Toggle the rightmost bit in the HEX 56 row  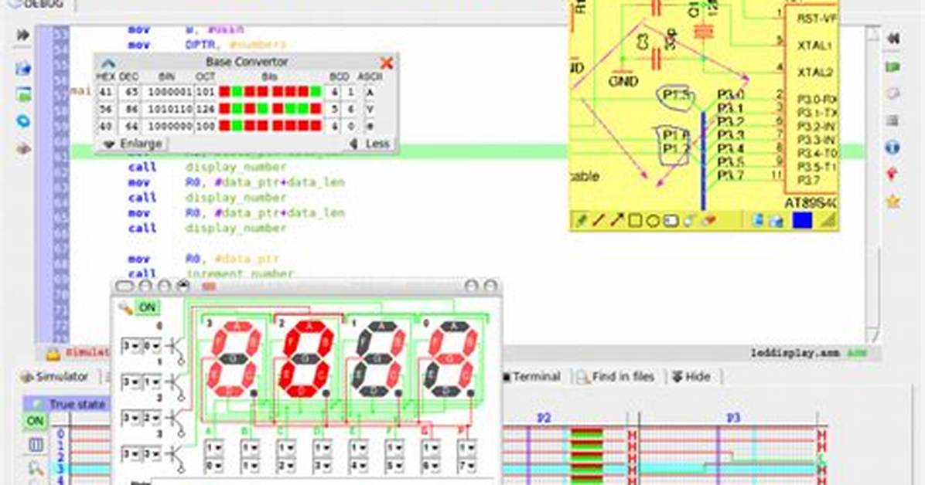tap(316, 109)
